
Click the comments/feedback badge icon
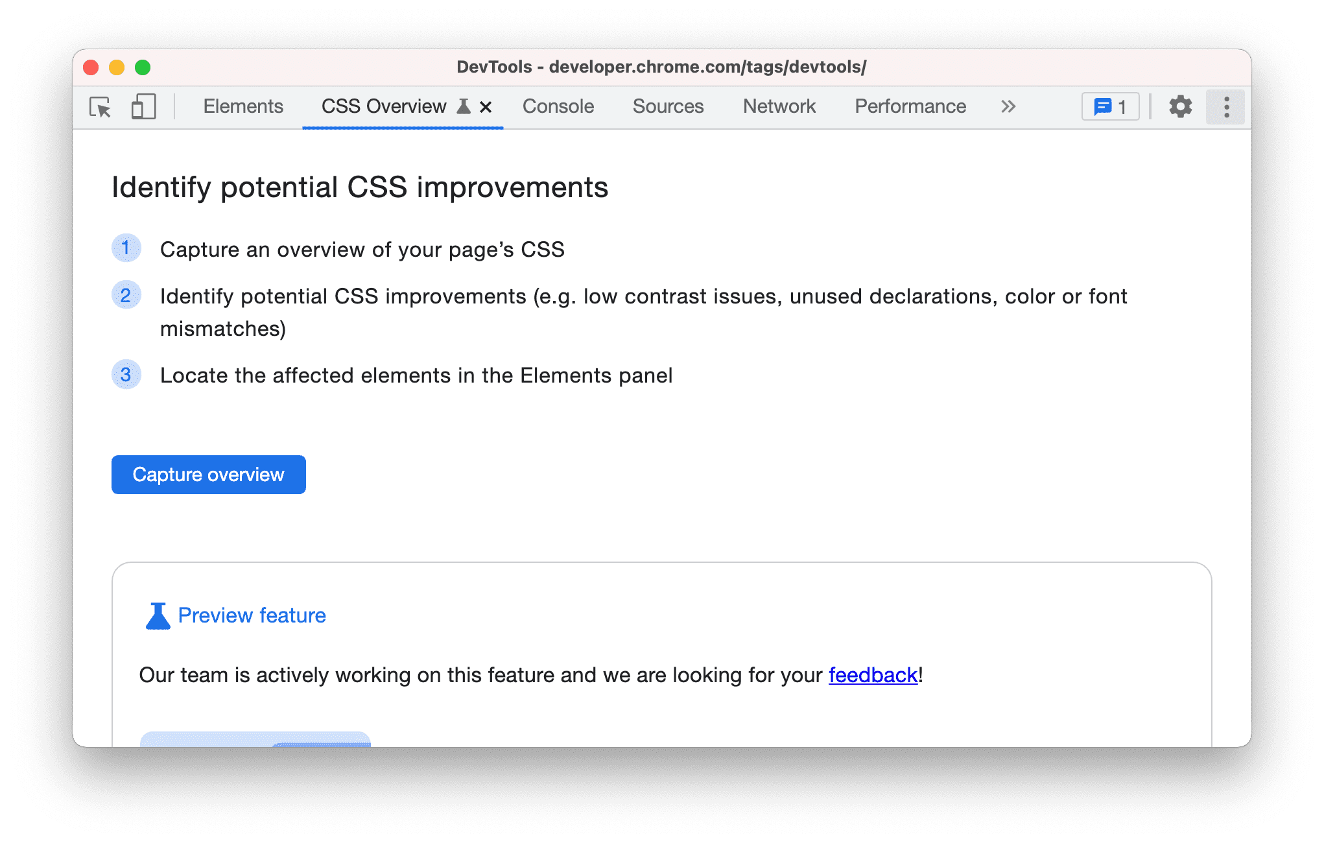tap(1111, 106)
